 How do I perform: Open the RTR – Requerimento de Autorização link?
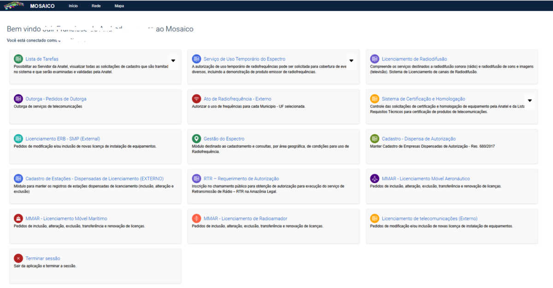pyautogui.click(x=241, y=179)
